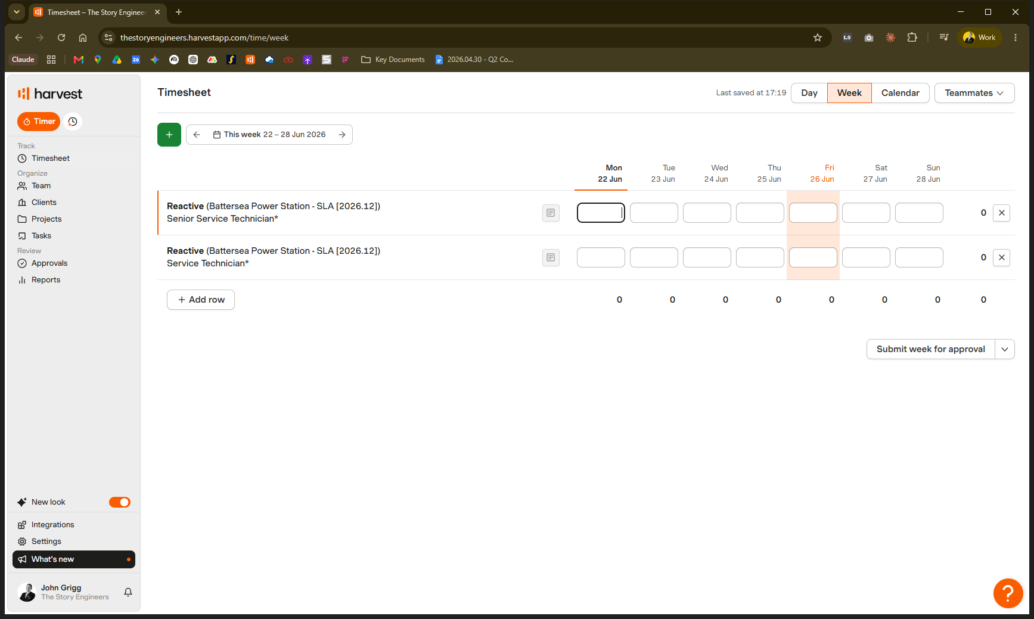Viewport: 1034px width, 619px height.
Task: Open the Key Documents bookmark folder
Action: 393,60
